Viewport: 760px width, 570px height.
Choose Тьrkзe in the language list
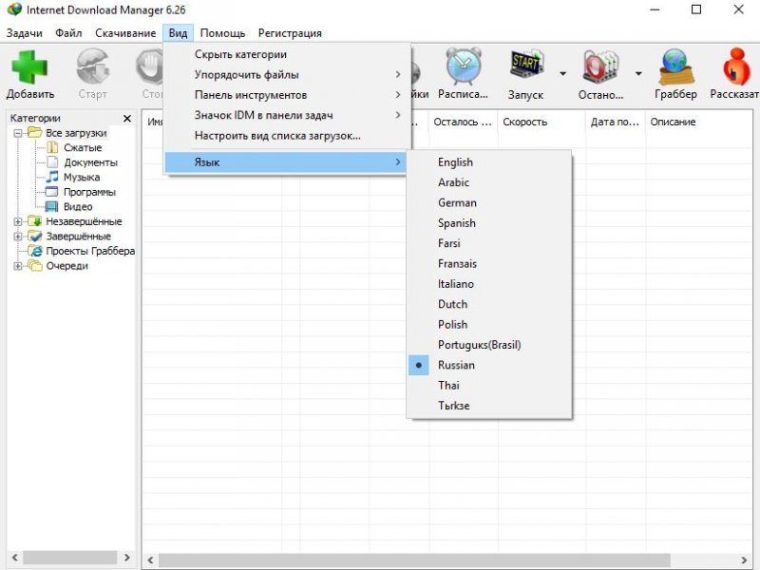tap(489, 406)
